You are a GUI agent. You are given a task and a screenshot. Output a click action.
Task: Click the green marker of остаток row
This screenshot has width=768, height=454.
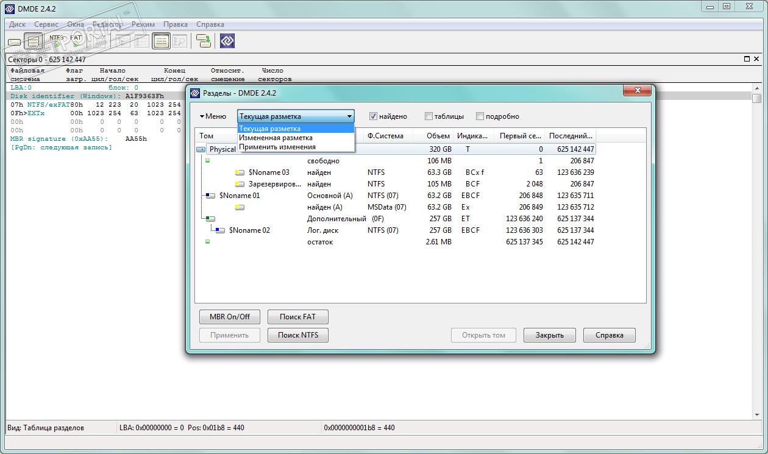[208, 242]
